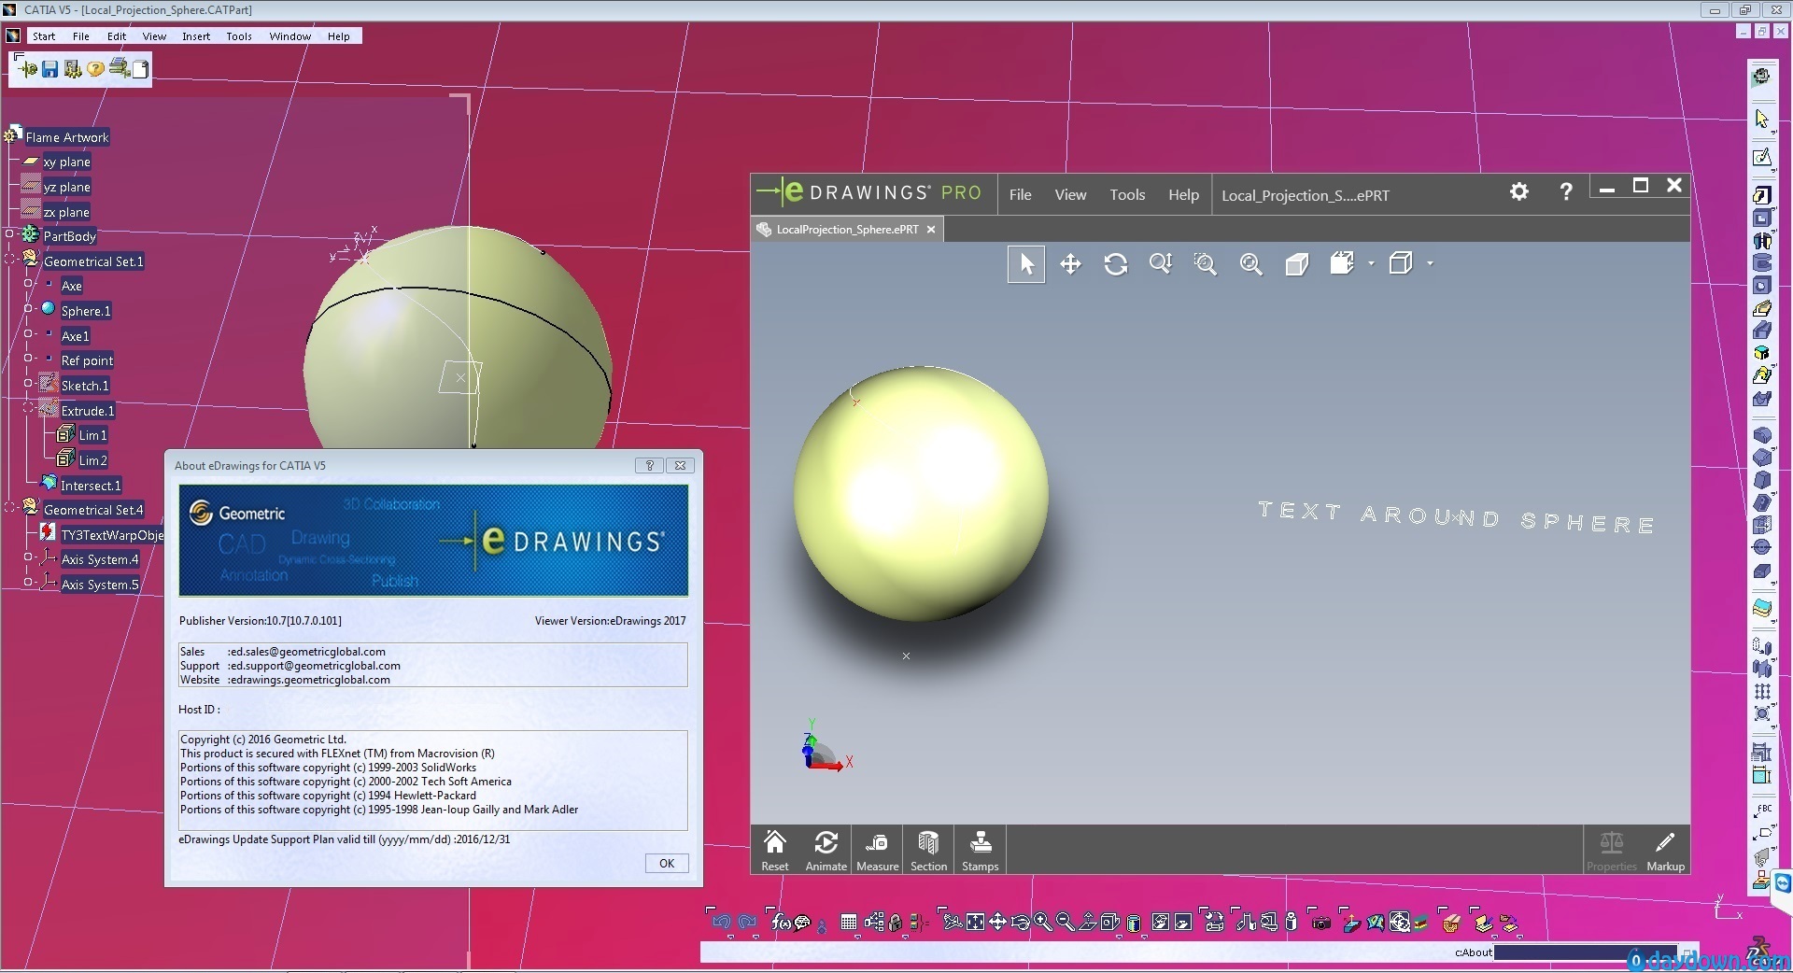Open CATIA Start menu

coord(43,36)
